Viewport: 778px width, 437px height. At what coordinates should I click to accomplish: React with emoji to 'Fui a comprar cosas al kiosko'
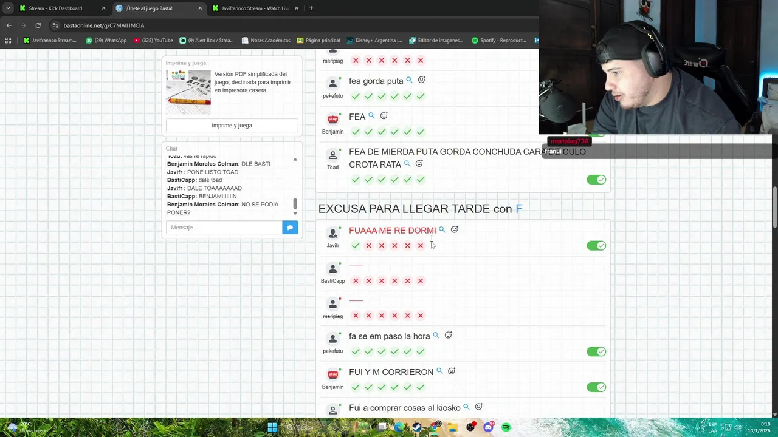tap(478, 407)
